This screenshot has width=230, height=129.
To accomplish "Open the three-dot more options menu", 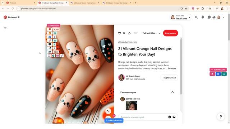I will click(136, 33).
